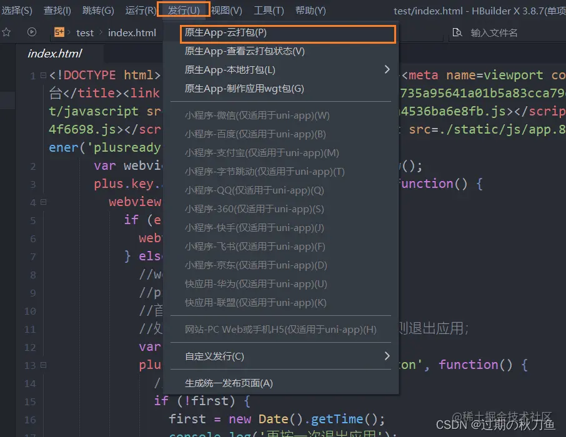This screenshot has height=437, width=566.
Task: Choose 原生App-本地打包(L)
Action: pos(281,70)
